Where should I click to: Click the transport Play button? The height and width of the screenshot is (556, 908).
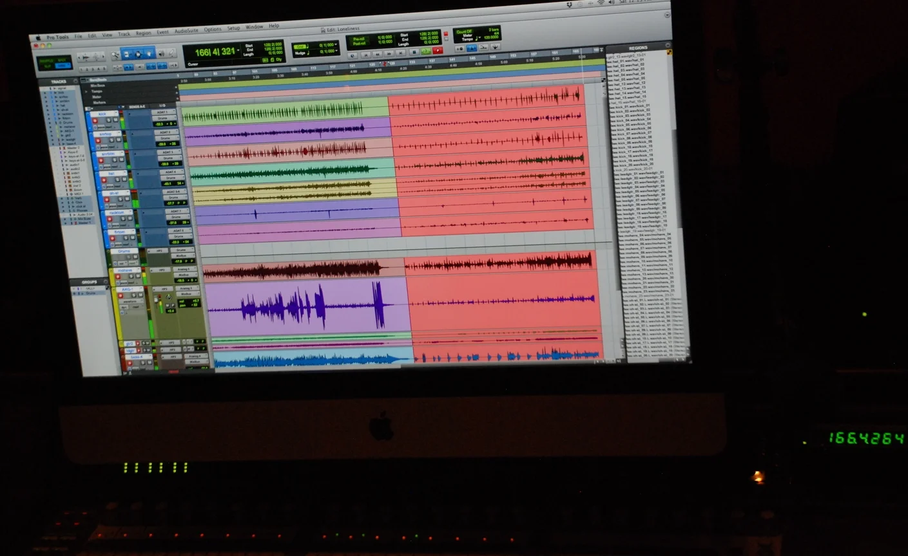pyautogui.click(x=426, y=51)
